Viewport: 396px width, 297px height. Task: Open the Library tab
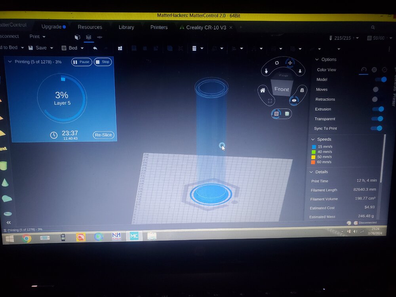tap(126, 27)
